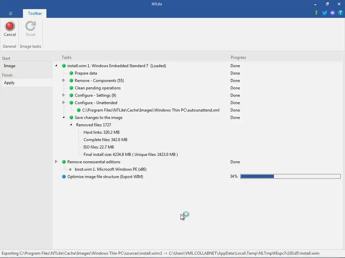Collapse the install.wim tree node

(56, 66)
